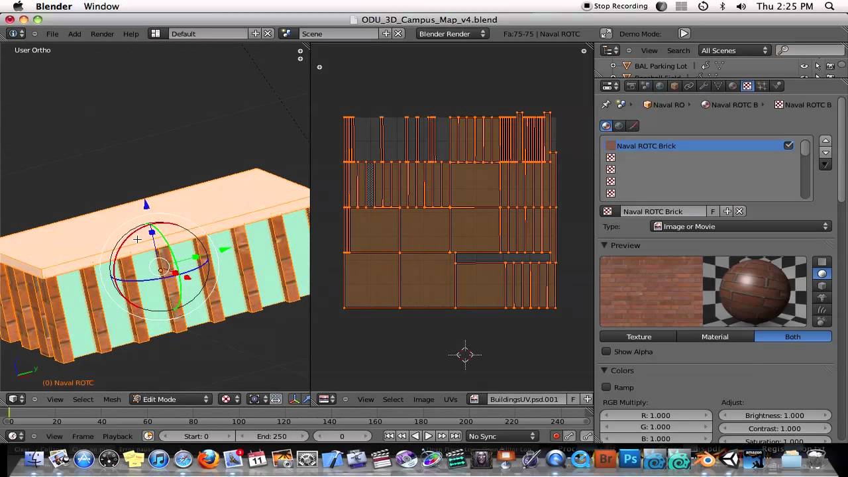Pin the properties context
Viewport: 848px width, 477px height.
pyautogui.click(x=606, y=105)
